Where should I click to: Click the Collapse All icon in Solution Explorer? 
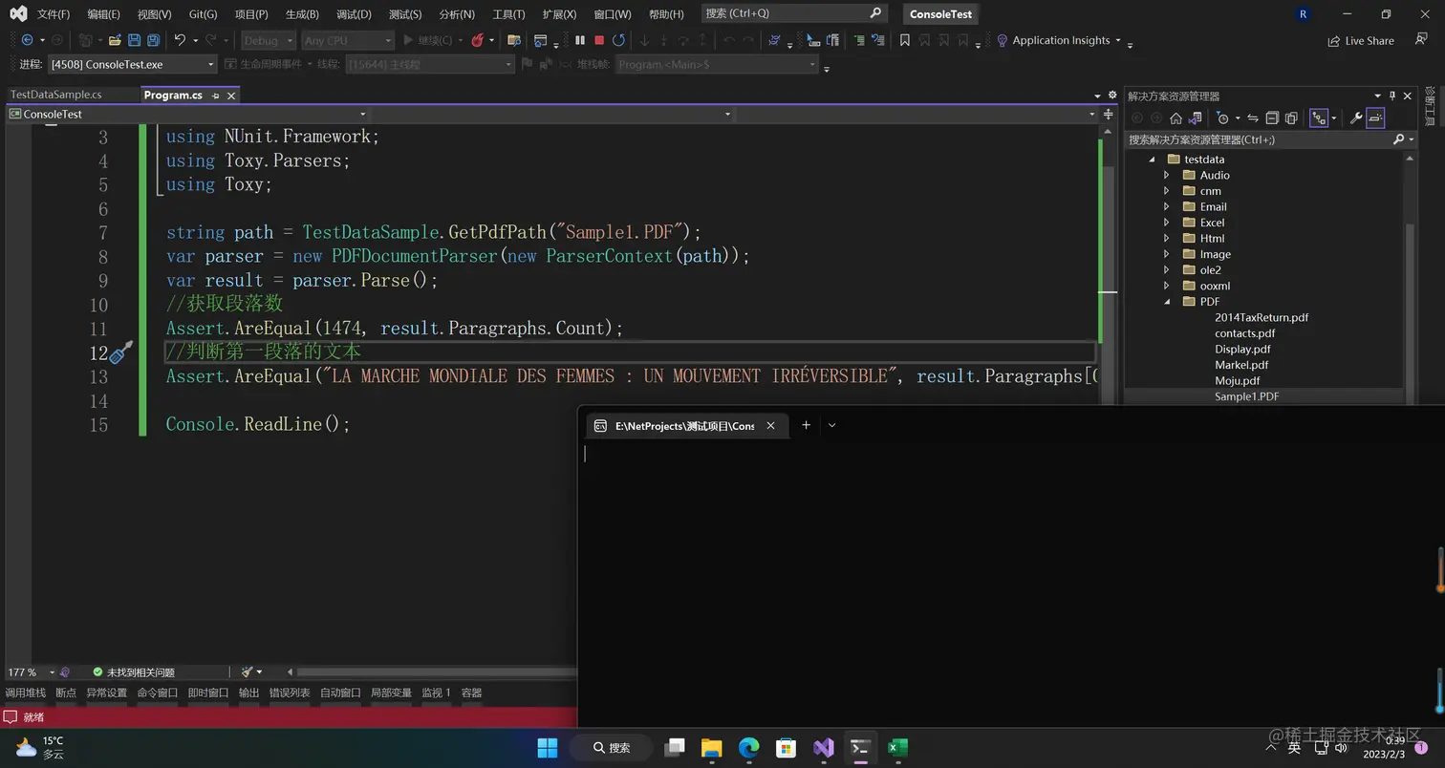click(x=1272, y=118)
